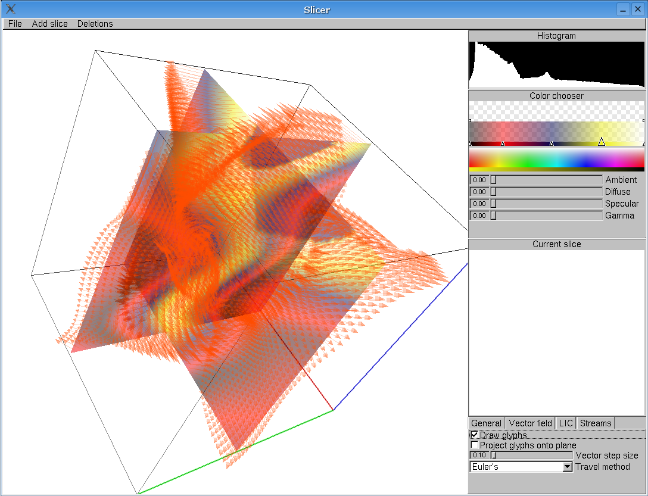This screenshot has height=496, width=648.
Task: Switch to the General tab
Action: coord(486,423)
